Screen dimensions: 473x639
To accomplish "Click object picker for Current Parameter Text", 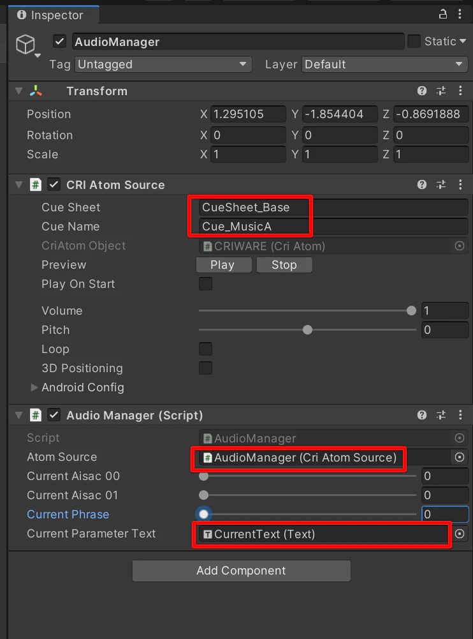I will click(x=460, y=534).
